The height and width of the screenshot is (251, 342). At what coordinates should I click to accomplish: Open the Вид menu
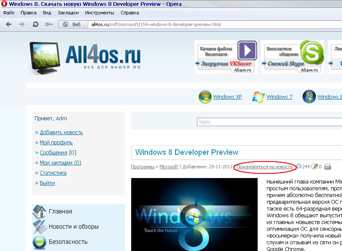[47, 13]
